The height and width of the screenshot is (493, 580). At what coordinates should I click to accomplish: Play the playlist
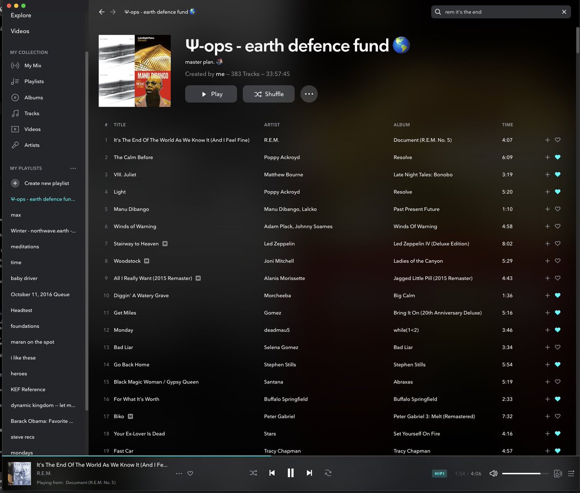[x=211, y=94]
